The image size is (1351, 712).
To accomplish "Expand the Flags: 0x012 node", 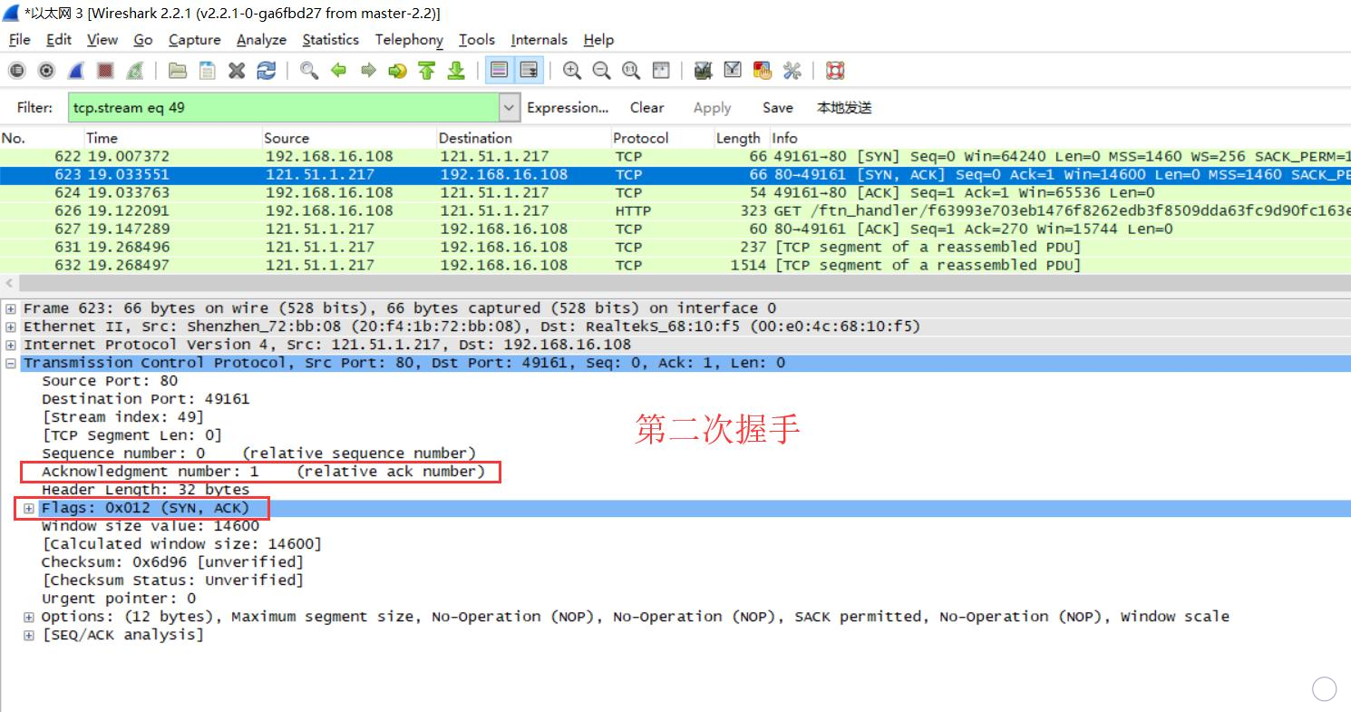I will coord(29,508).
